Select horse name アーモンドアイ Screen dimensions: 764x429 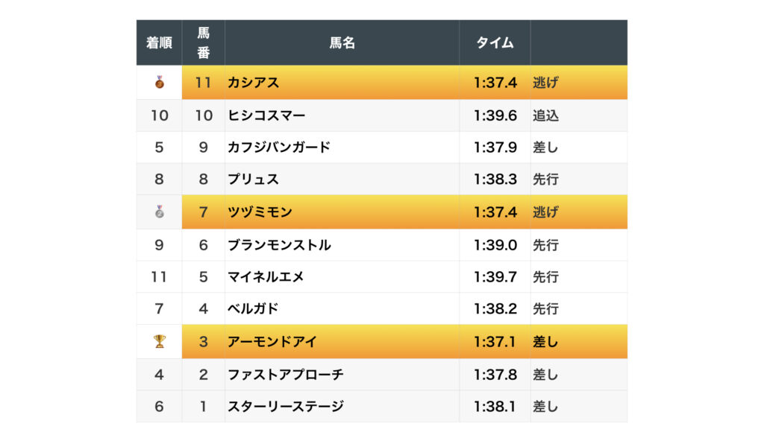tap(272, 342)
